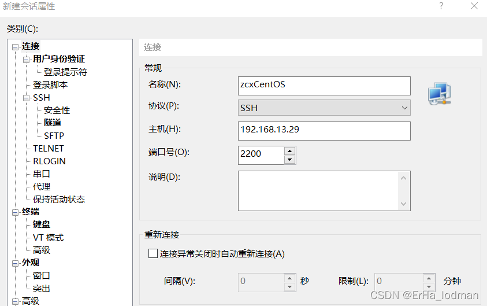Select TELNET tree item
The height and width of the screenshot is (306, 487).
tap(48, 149)
